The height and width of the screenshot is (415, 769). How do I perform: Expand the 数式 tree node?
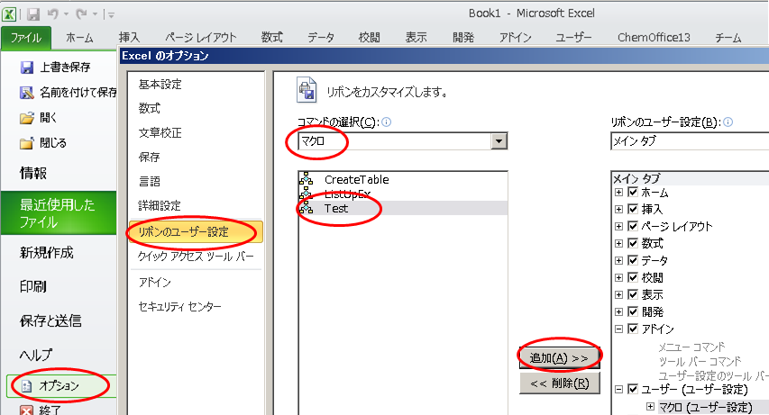[x=619, y=244]
